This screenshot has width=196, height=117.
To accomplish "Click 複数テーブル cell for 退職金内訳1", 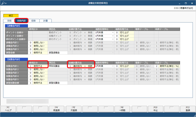I will (x=144, y=43).
